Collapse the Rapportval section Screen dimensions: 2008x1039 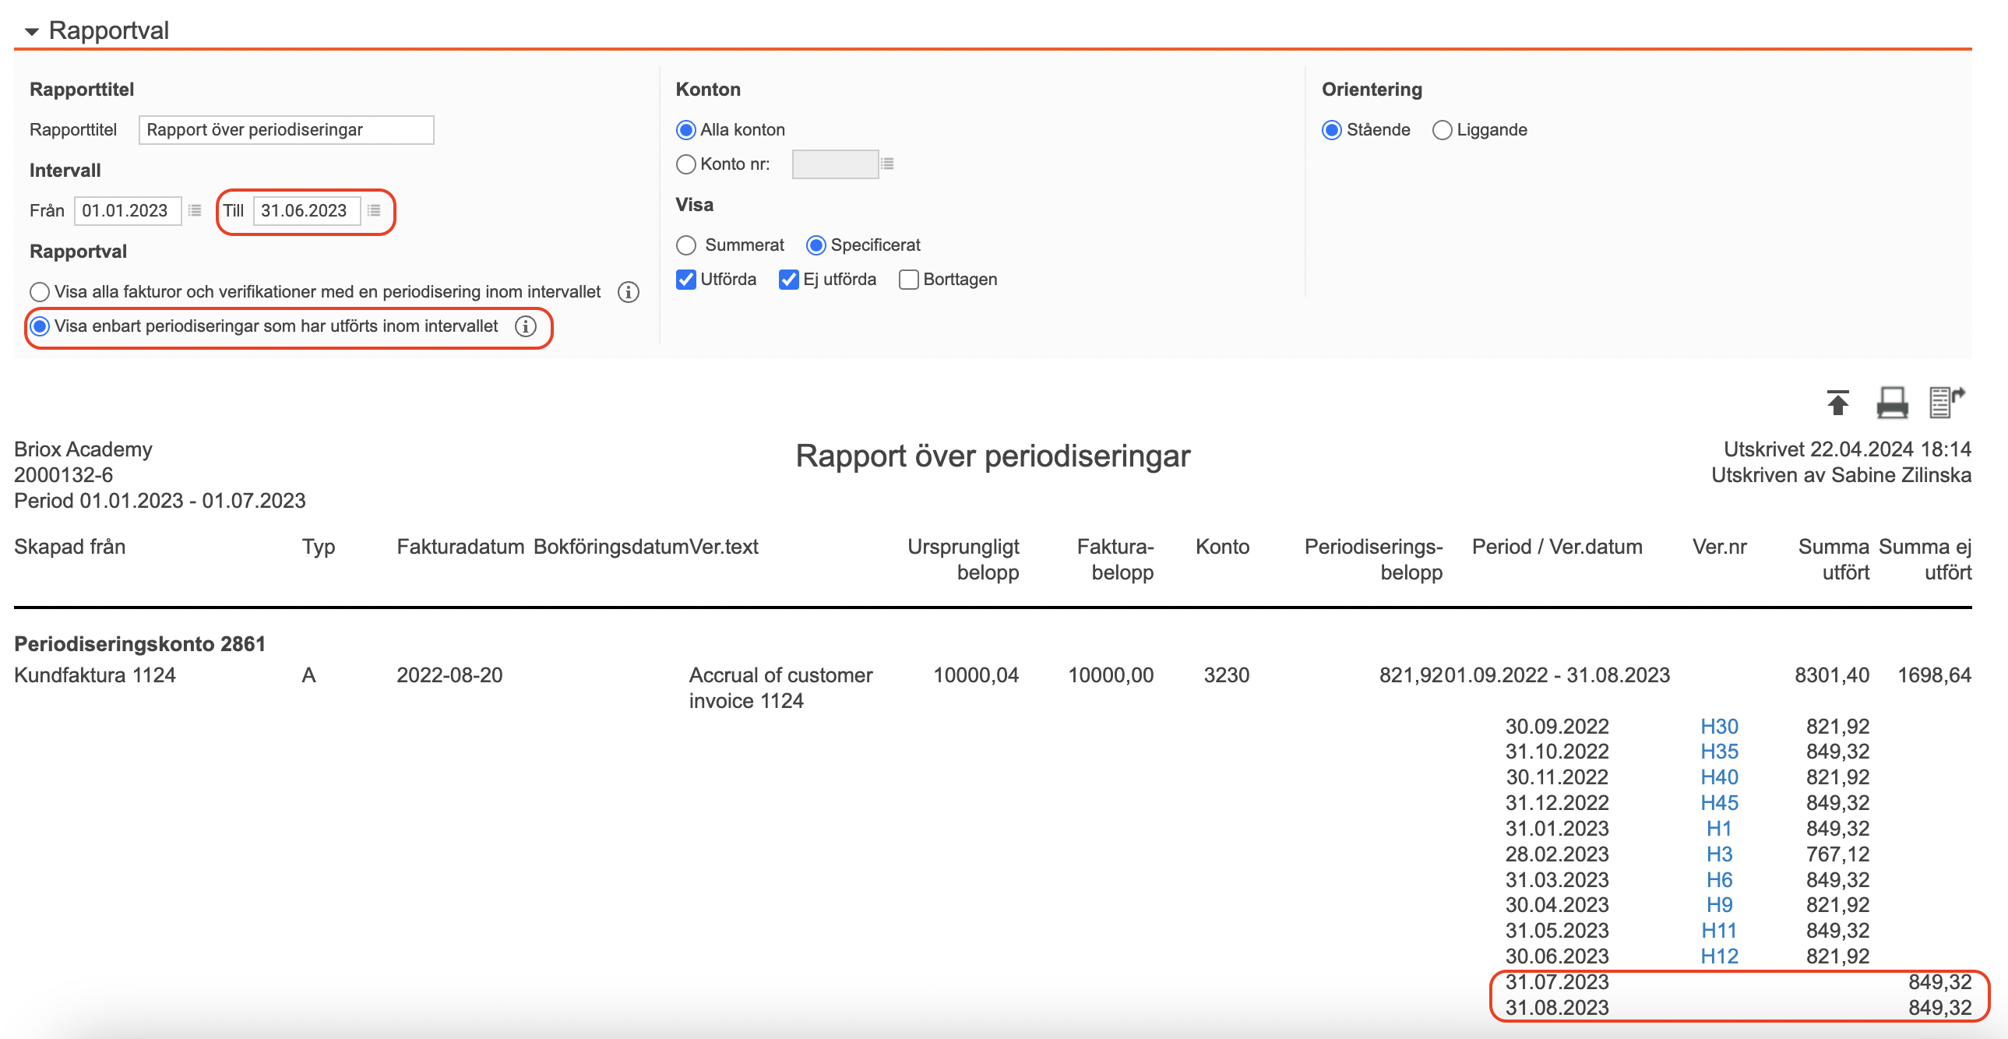pyautogui.click(x=32, y=31)
